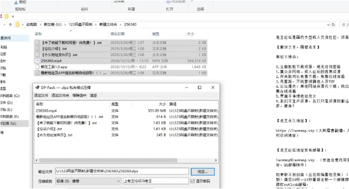The width and height of the screenshot is (349, 189).
Task: Click the 输出文件 output path field
Action: (x=122, y=171)
